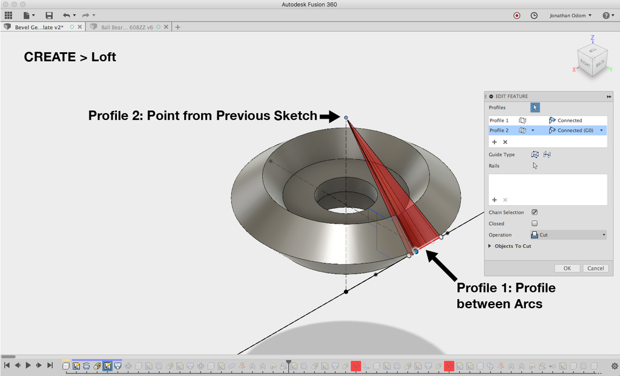
Task: Remove the selected profile with X
Action: (505, 142)
